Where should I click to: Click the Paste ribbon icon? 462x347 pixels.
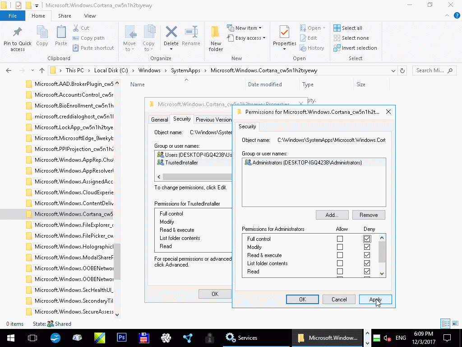(61, 32)
